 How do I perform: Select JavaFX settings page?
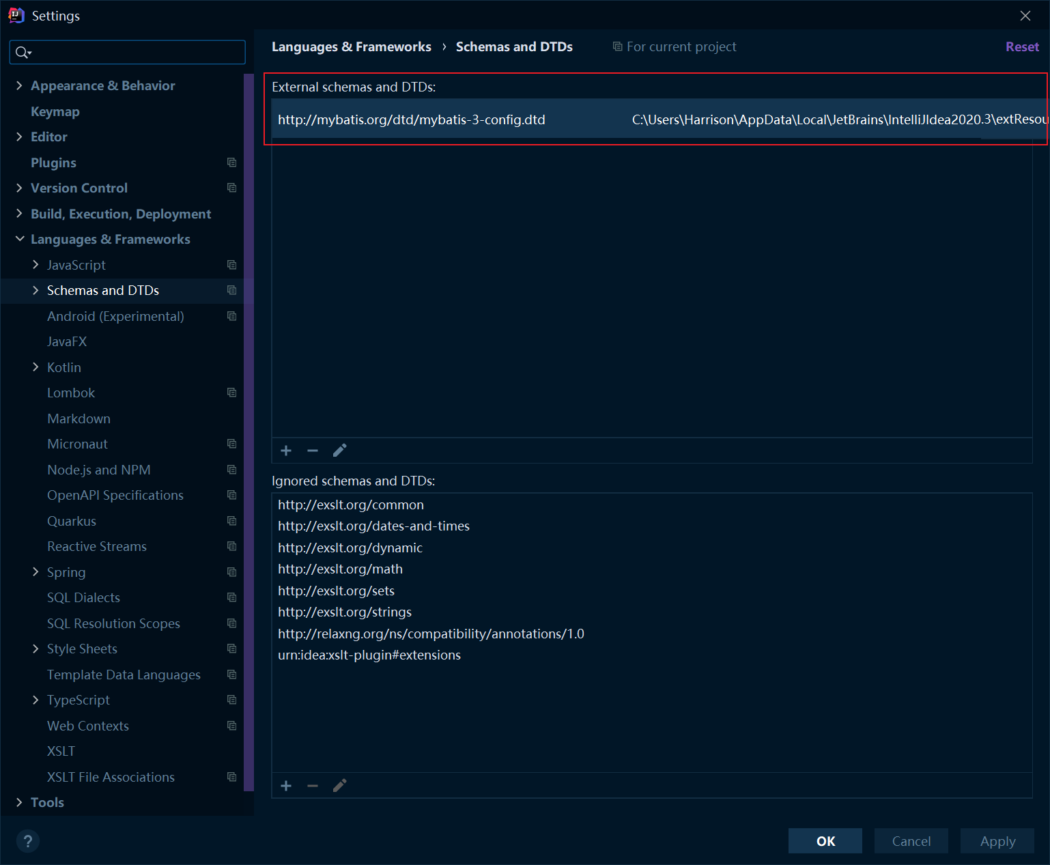point(67,341)
